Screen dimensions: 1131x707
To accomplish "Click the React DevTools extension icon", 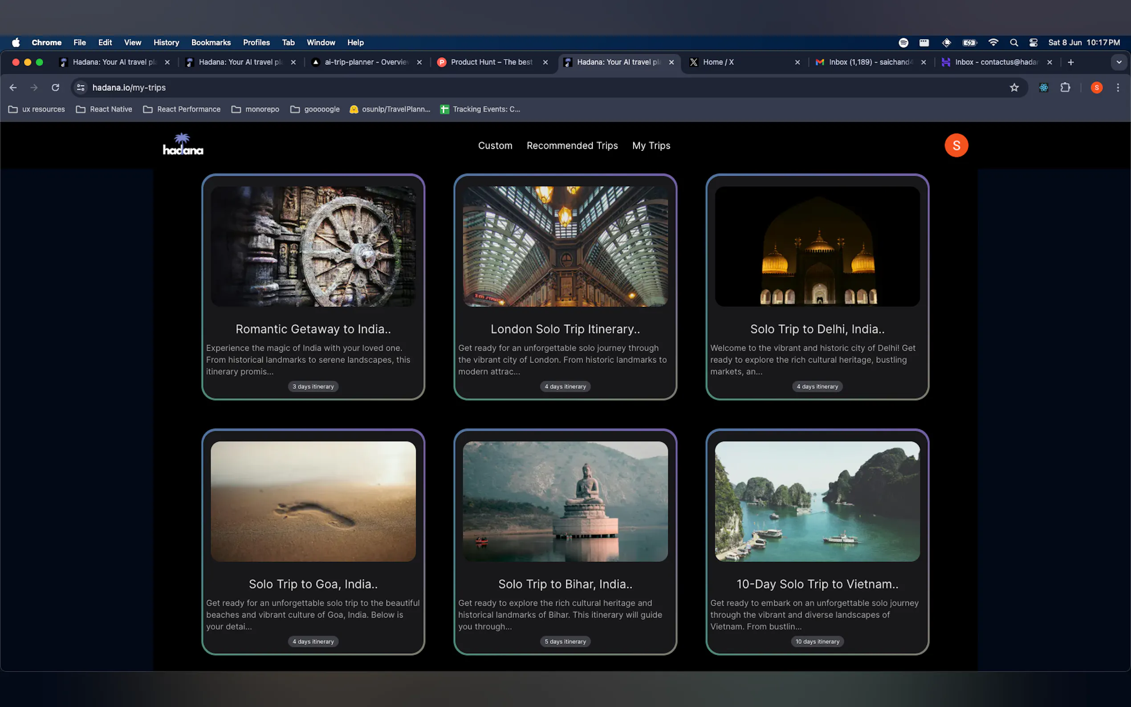I will 1043,87.
